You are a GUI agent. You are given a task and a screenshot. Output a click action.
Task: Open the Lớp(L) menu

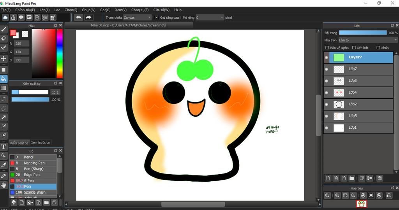point(44,10)
